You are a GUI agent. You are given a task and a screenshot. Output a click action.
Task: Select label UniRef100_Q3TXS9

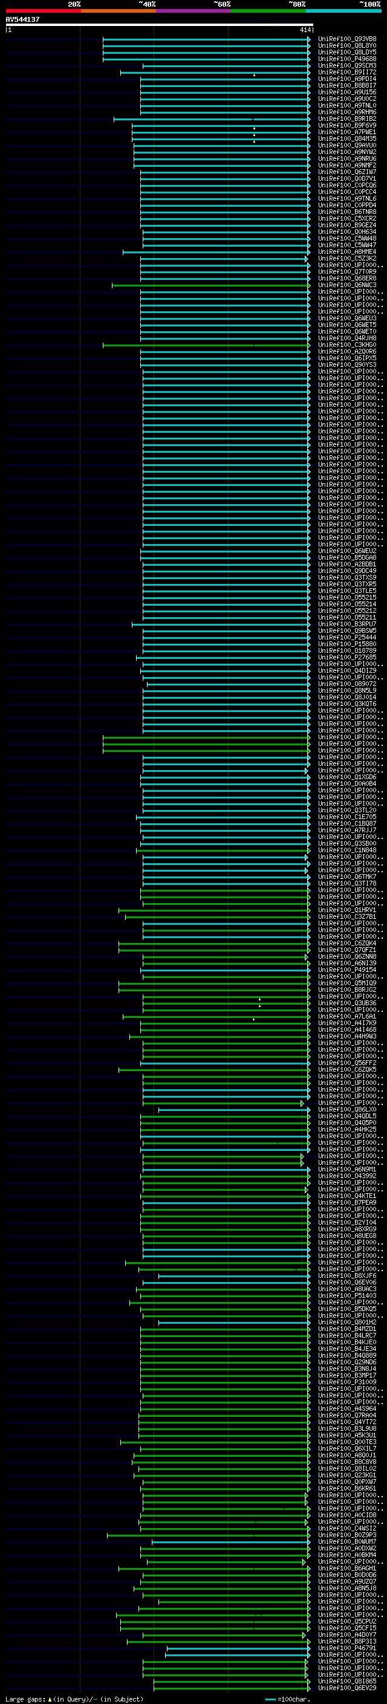(347, 577)
